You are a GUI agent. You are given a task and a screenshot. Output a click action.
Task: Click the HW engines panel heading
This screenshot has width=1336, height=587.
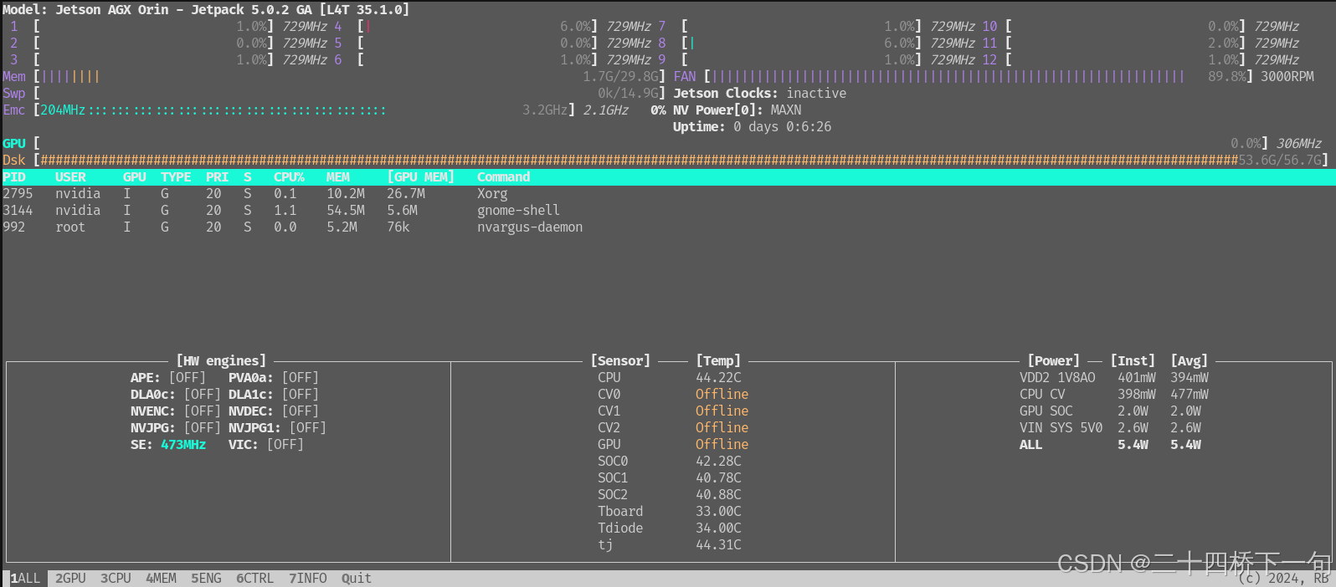(221, 361)
